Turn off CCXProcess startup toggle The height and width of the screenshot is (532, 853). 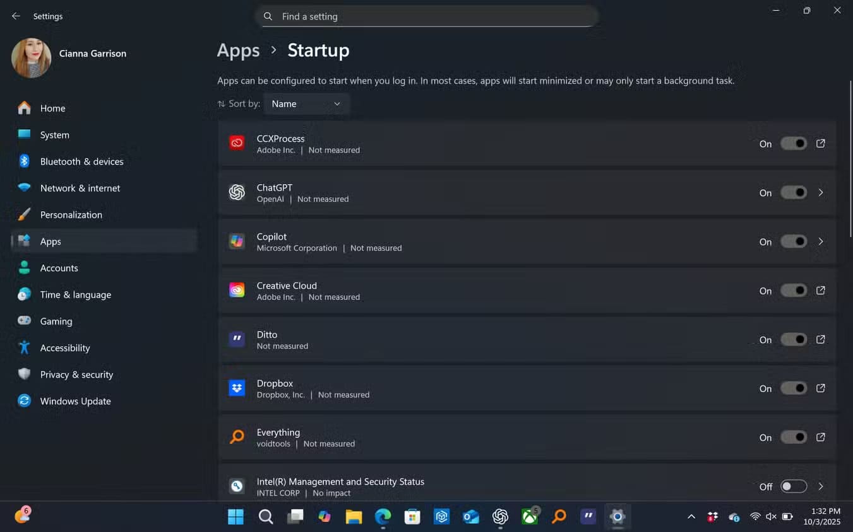pos(794,144)
